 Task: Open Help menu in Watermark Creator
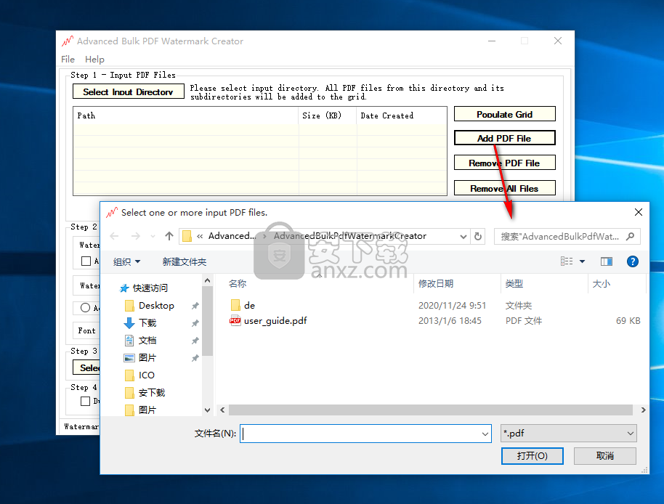click(x=94, y=60)
